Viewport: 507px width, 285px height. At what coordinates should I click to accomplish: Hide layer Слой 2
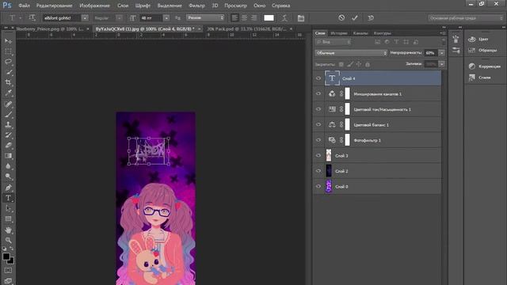click(318, 171)
